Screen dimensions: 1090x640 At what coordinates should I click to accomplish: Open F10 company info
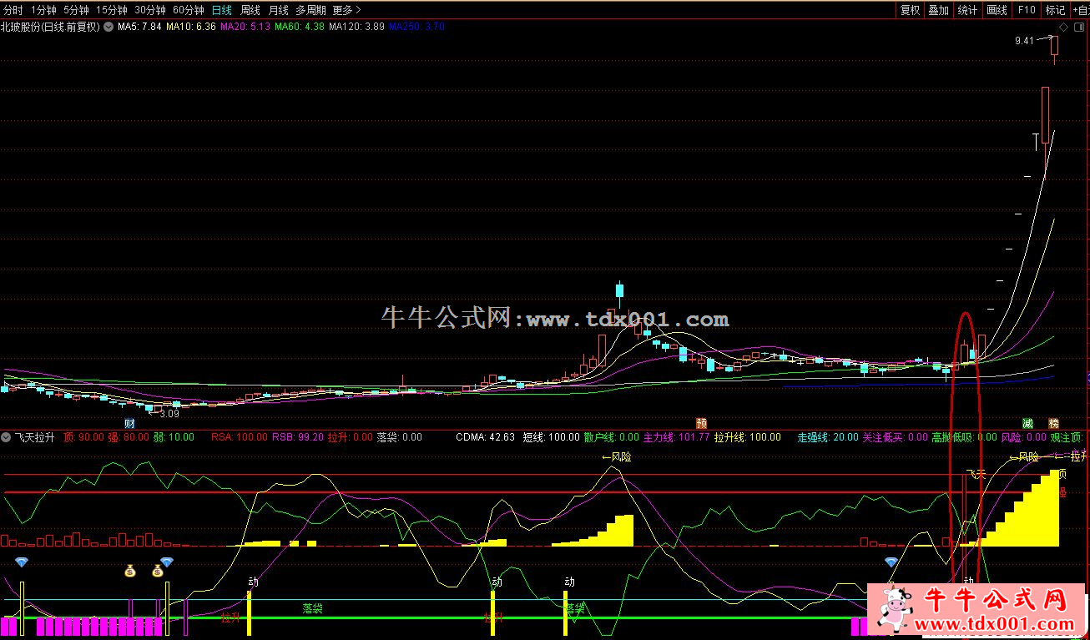tap(1026, 10)
